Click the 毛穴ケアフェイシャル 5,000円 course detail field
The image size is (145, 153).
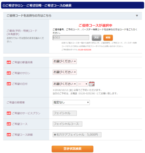pos(77,135)
